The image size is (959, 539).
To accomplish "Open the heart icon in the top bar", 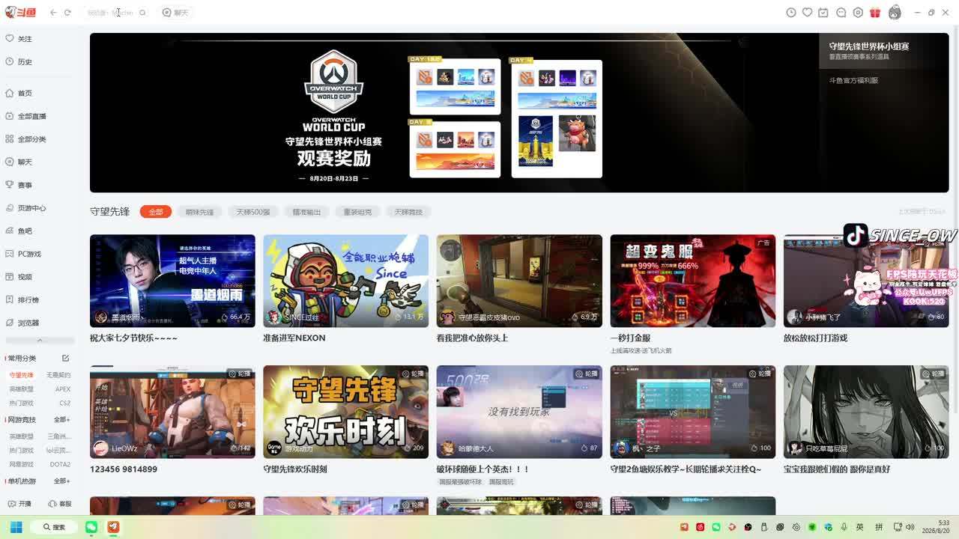I will tap(807, 13).
